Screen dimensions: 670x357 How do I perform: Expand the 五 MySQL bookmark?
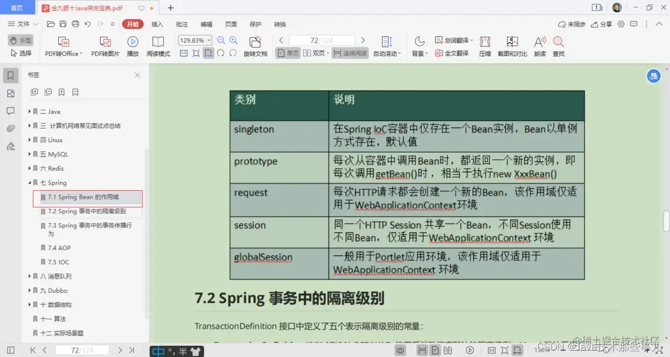[30, 154]
